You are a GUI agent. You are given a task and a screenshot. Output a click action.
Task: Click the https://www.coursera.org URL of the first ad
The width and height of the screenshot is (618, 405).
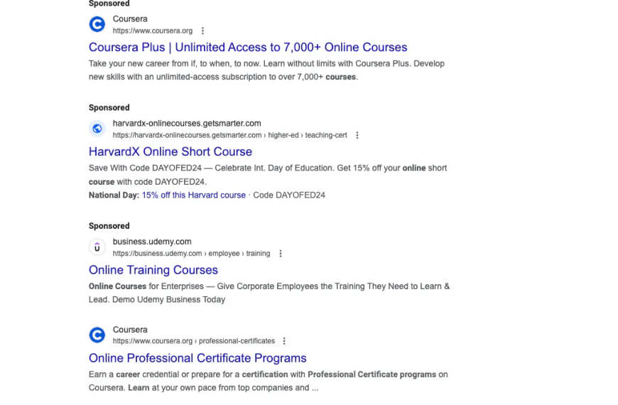(153, 31)
